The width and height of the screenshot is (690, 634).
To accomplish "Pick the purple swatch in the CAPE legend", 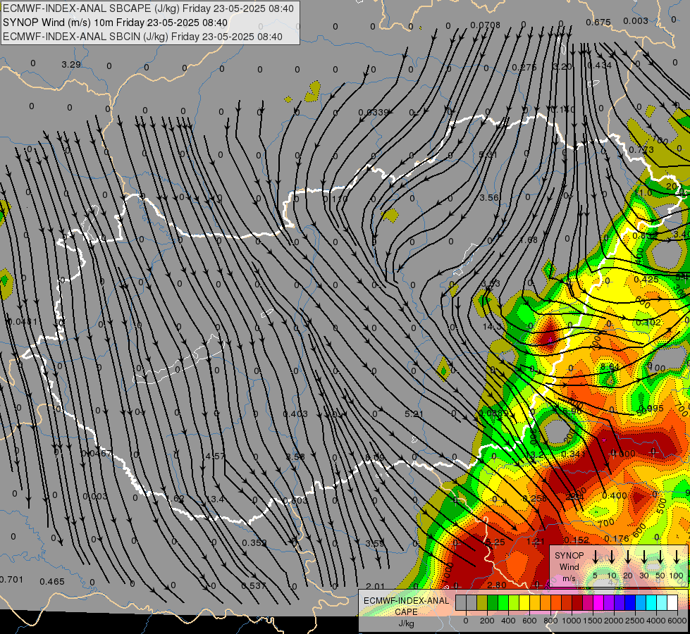I will pos(608,602).
